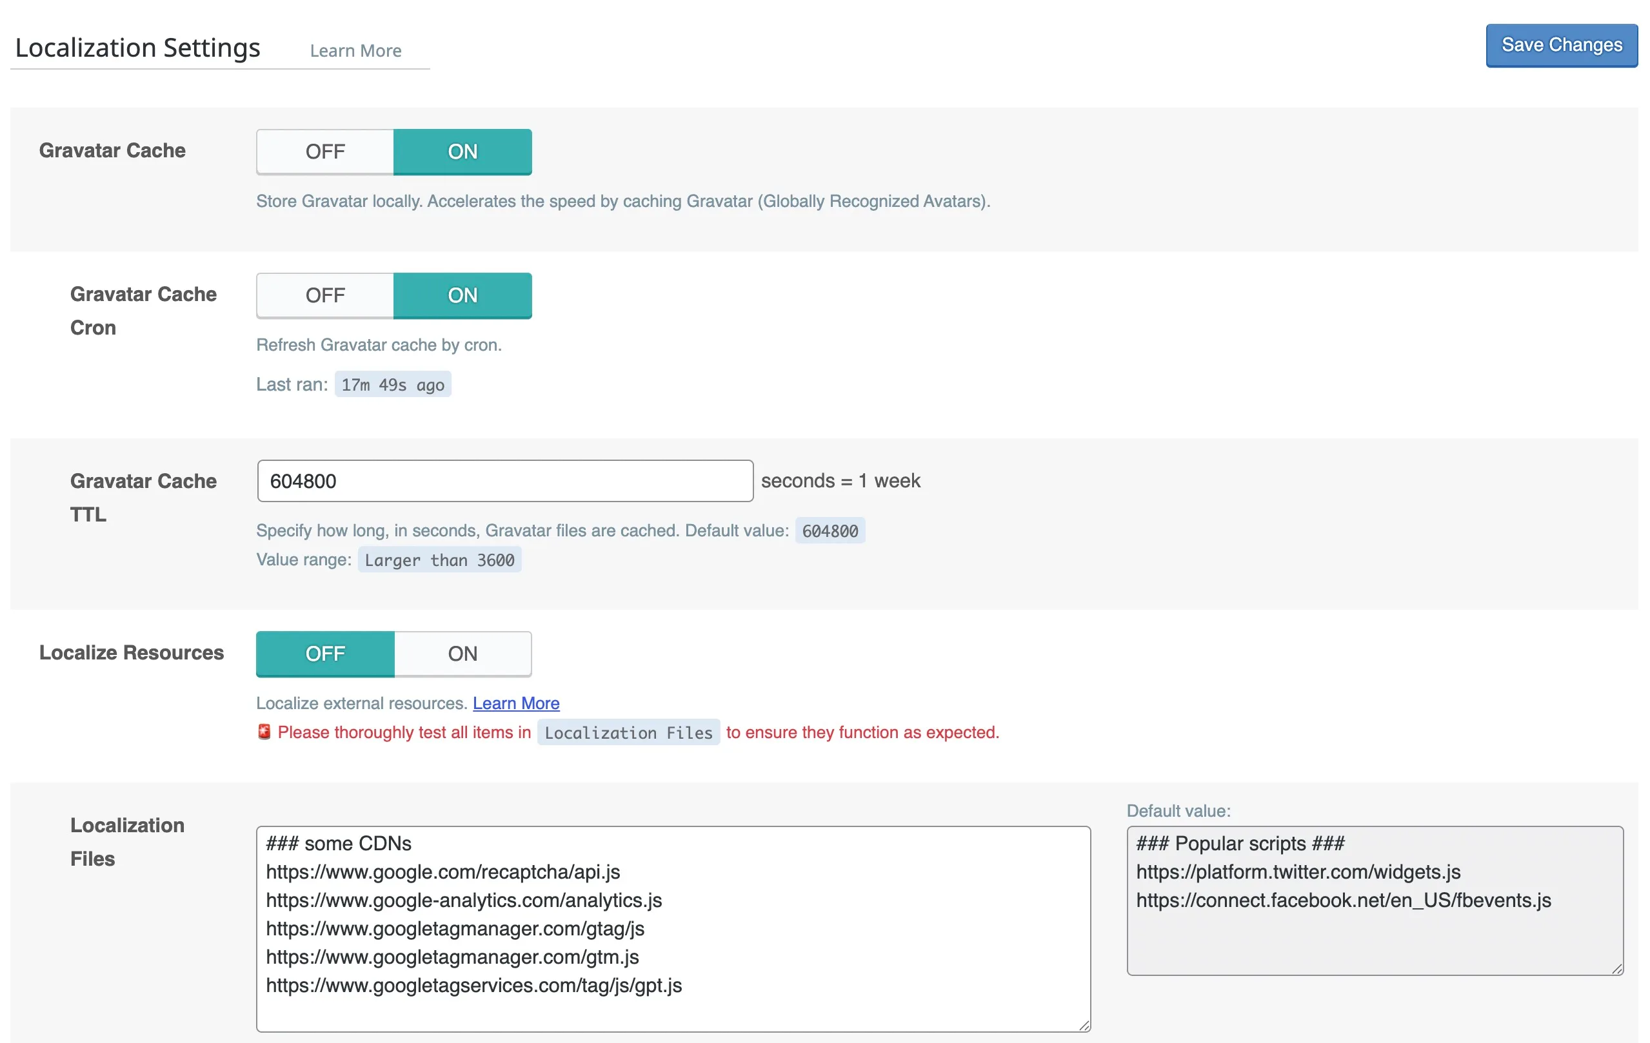Click the Default value read-only textarea
The width and height of the screenshot is (1650, 1043).
(x=1375, y=901)
